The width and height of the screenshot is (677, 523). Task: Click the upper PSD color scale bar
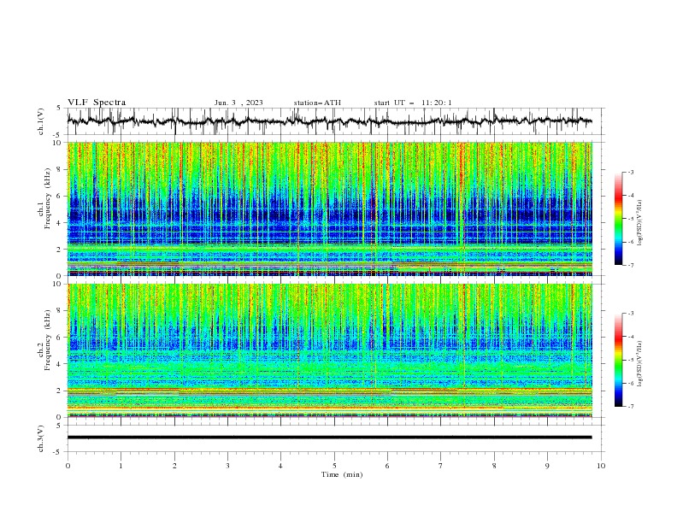click(618, 219)
